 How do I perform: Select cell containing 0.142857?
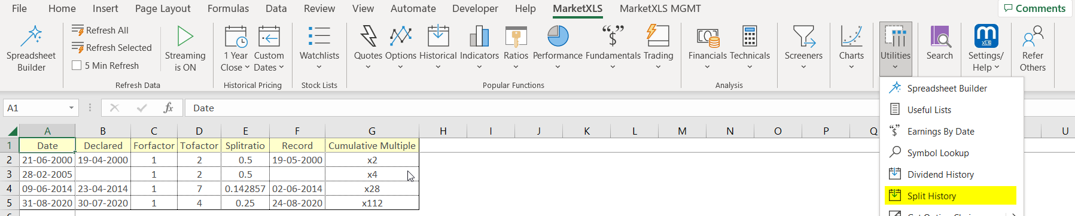tap(245, 188)
